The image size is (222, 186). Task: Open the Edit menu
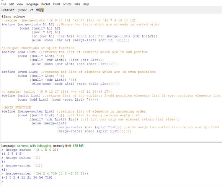point(11,4)
